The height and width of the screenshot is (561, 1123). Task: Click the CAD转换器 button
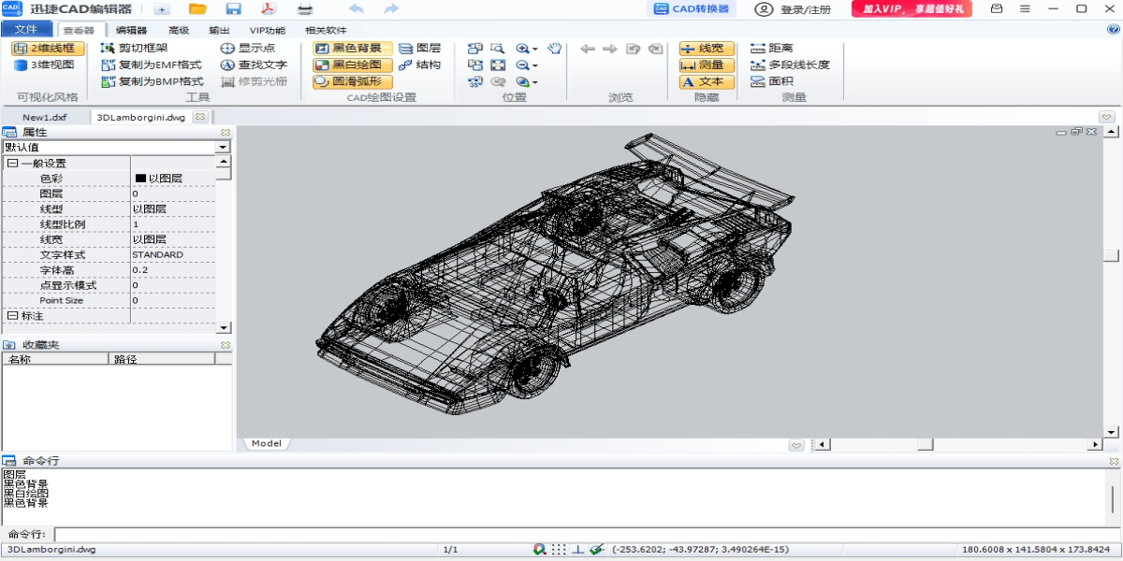(x=692, y=9)
